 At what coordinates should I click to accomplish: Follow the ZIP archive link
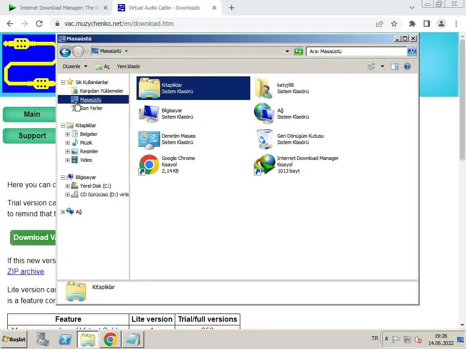(26, 272)
